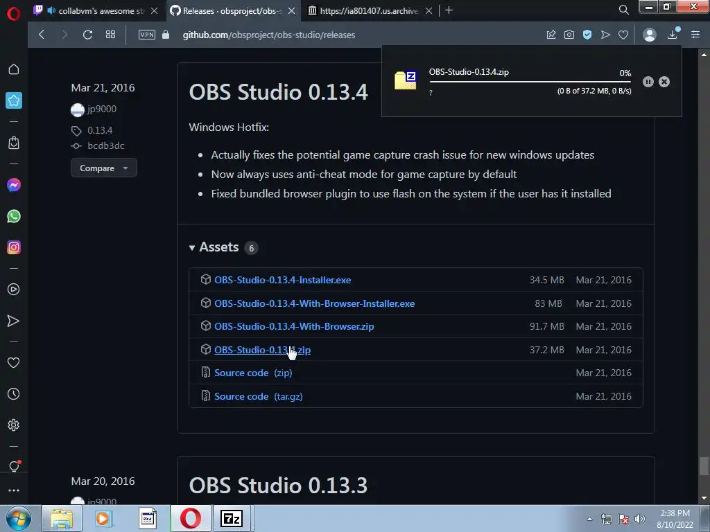Click the download progress bar
Image resolution: width=710 pixels, height=532 pixels.
point(530,82)
